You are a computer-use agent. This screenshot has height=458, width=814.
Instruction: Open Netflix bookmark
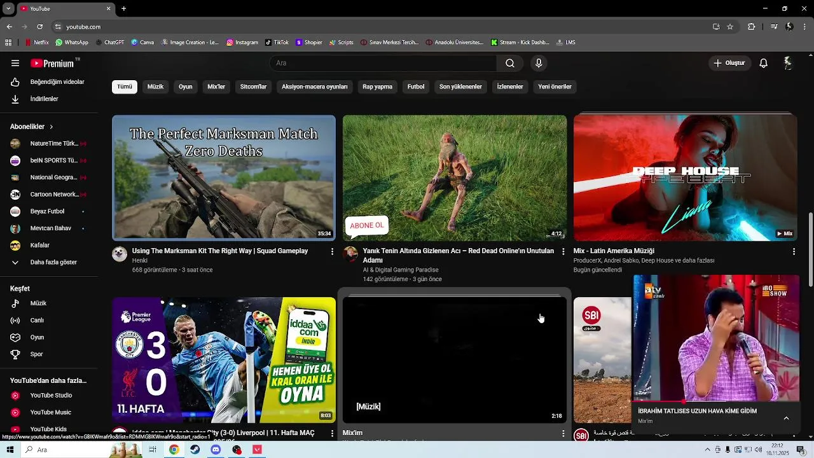tap(37, 43)
